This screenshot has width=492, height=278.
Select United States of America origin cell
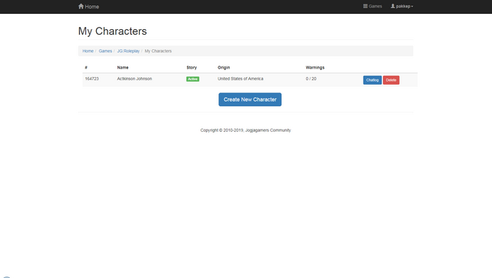coord(241,79)
